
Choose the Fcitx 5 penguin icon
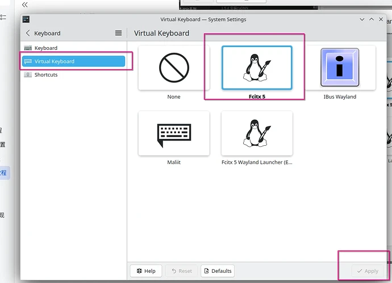click(257, 68)
